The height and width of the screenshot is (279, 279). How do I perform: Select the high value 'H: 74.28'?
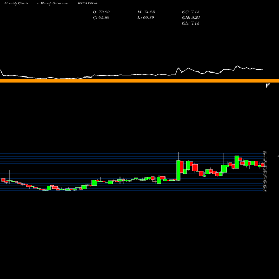146,12
